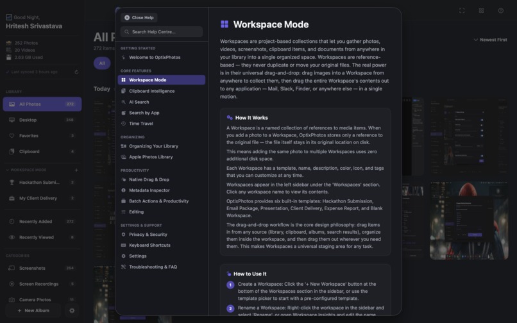517x323 pixels.
Task: Click the How to Use It icon
Action: pyautogui.click(x=229, y=274)
